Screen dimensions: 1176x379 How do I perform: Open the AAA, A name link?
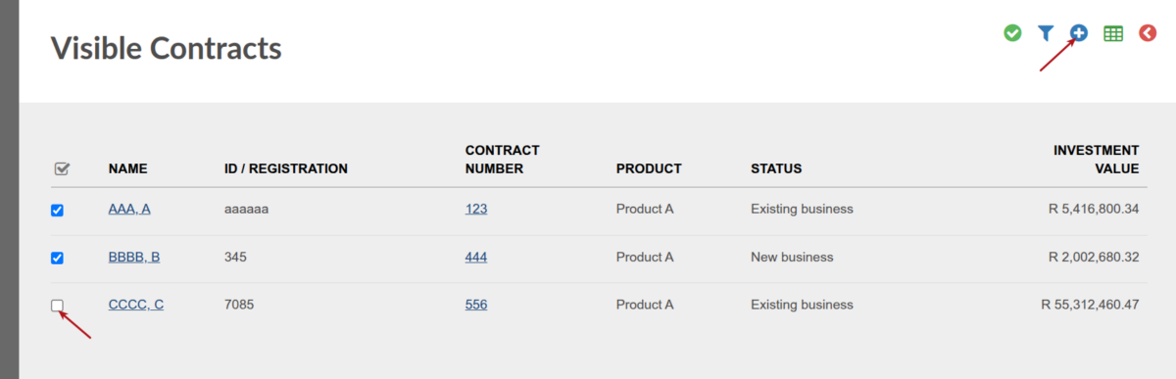click(x=129, y=209)
